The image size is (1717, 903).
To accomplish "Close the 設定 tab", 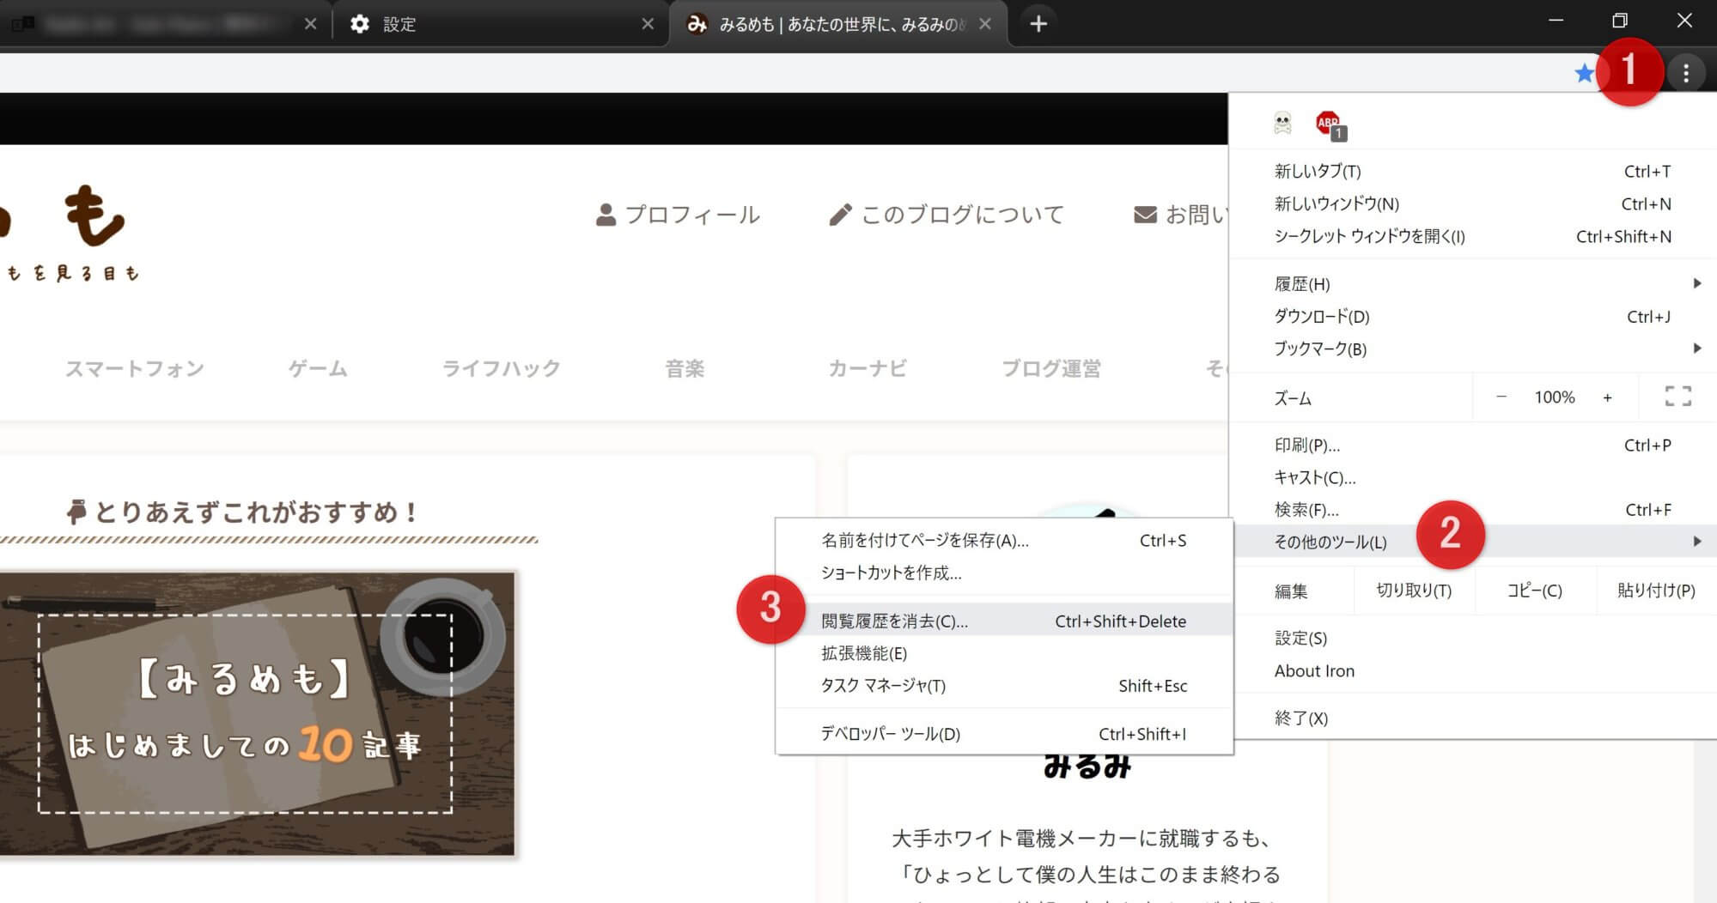I will pos(648,24).
